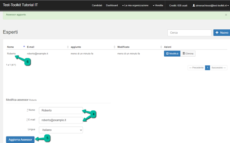Click the plus icon on Nuovo

(x=217, y=33)
